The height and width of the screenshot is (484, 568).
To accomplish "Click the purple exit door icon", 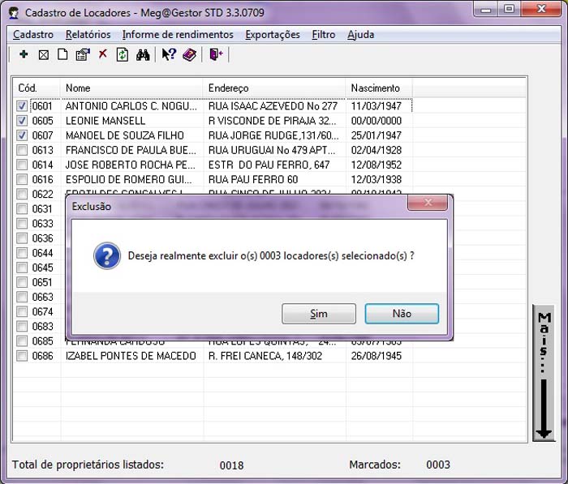I will (x=215, y=54).
